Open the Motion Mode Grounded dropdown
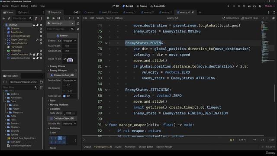This screenshot has width=277, height=156. click(69, 80)
